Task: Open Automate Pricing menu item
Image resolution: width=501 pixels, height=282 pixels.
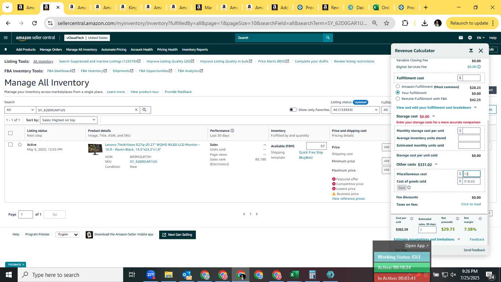Action: pos(114,50)
